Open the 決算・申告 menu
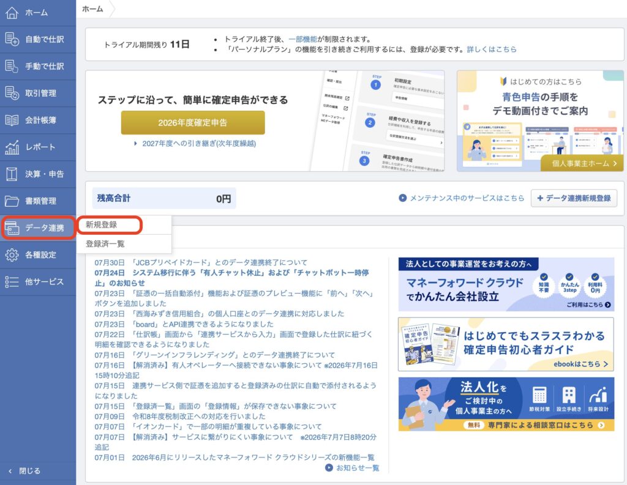Image resolution: width=627 pixels, height=485 pixels. (x=44, y=174)
